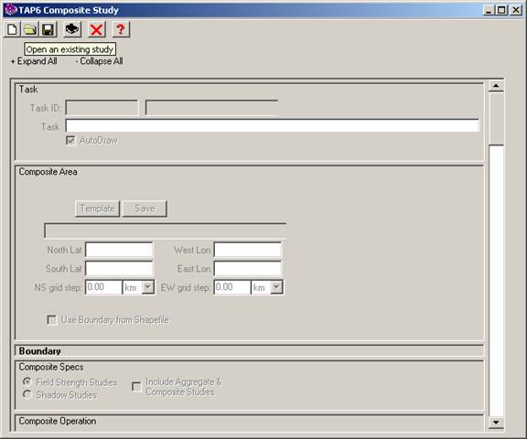Click the scrollbar down arrow
This screenshot has width=527, height=439.
coord(496,423)
